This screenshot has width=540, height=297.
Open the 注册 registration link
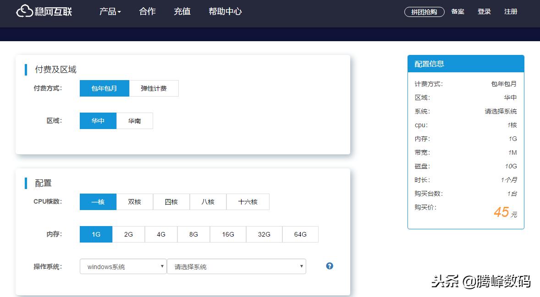point(511,11)
